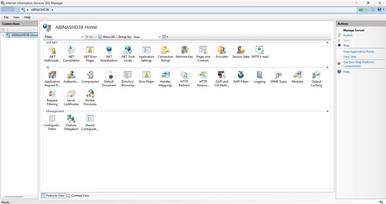Collapse the Management group
The image size is (386, 204).
(x=328, y=111)
